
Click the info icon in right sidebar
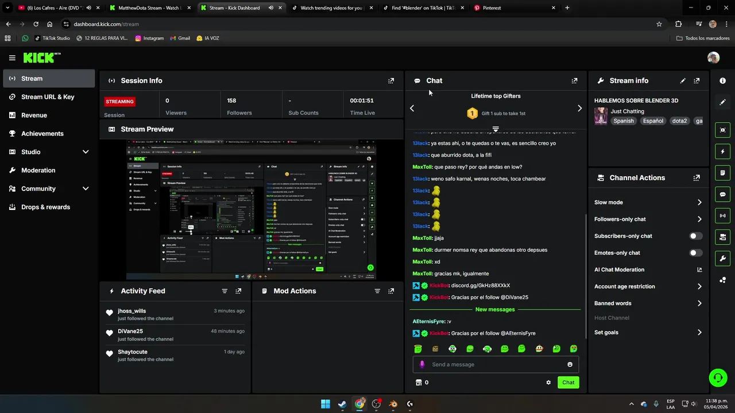722,81
